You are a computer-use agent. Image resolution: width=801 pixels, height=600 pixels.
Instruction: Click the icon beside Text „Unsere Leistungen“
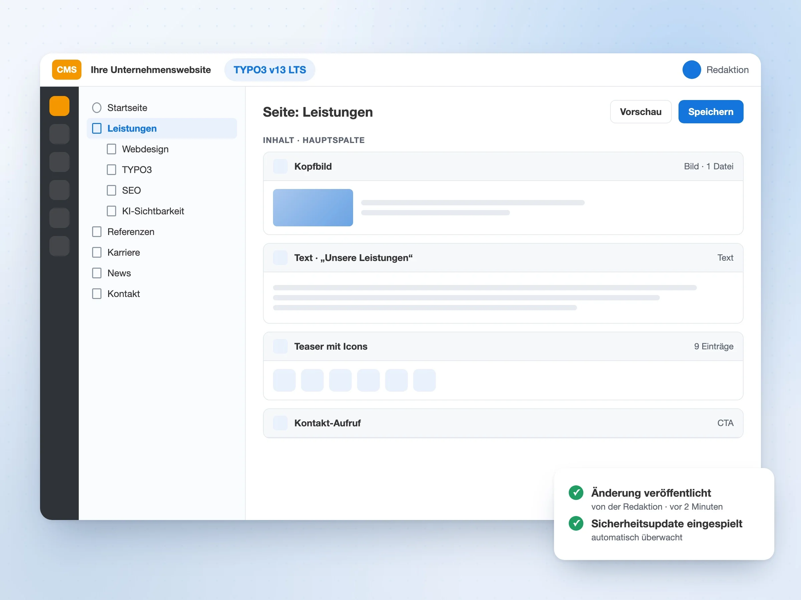(280, 258)
